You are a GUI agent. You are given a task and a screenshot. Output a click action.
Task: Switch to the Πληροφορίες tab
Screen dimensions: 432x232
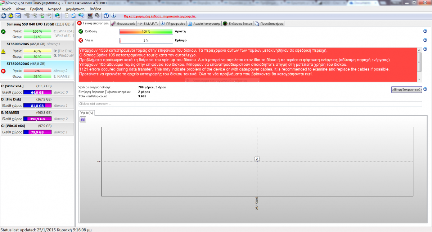click(173, 23)
